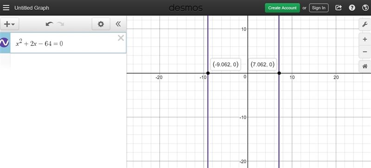Screen dimensions: 371x168
Task: Redo the last undone action
Action: pos(60,24)
